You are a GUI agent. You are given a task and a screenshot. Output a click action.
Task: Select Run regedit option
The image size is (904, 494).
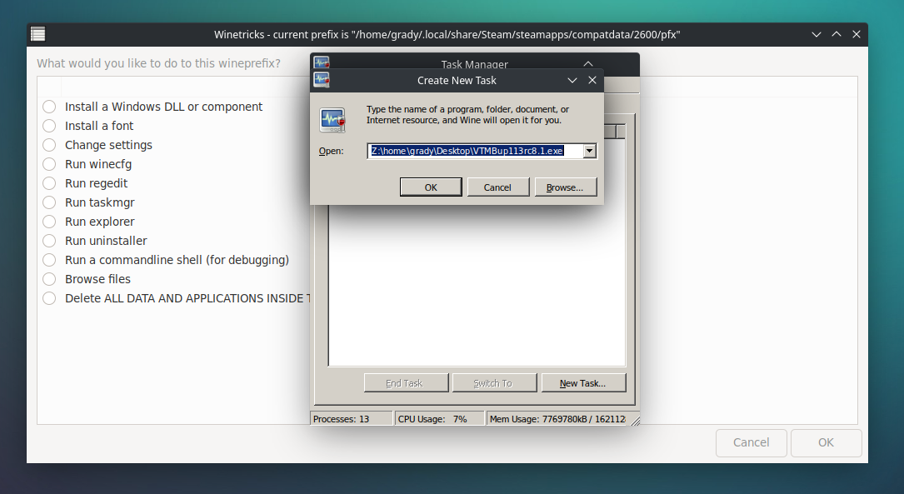click(x=49, y=183)
